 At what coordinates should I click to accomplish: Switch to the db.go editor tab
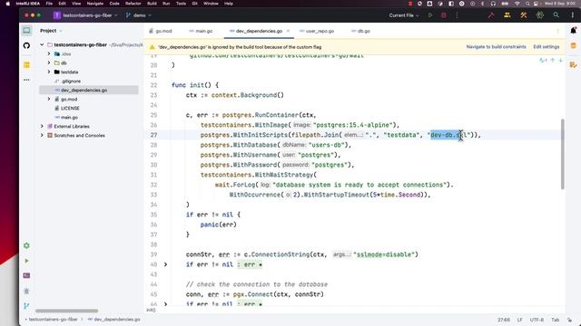pos(361,32)
